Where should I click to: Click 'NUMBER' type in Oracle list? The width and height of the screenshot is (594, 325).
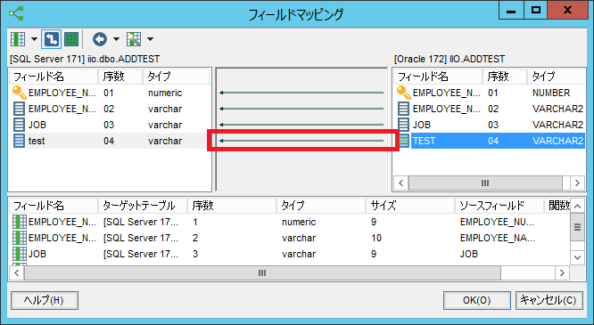551,93
